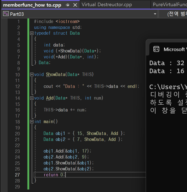Pin the memberfunc_how to.cpp tab
Viewport: 187px width, 192px height.
pyautogui.click(x=68, y=5)
